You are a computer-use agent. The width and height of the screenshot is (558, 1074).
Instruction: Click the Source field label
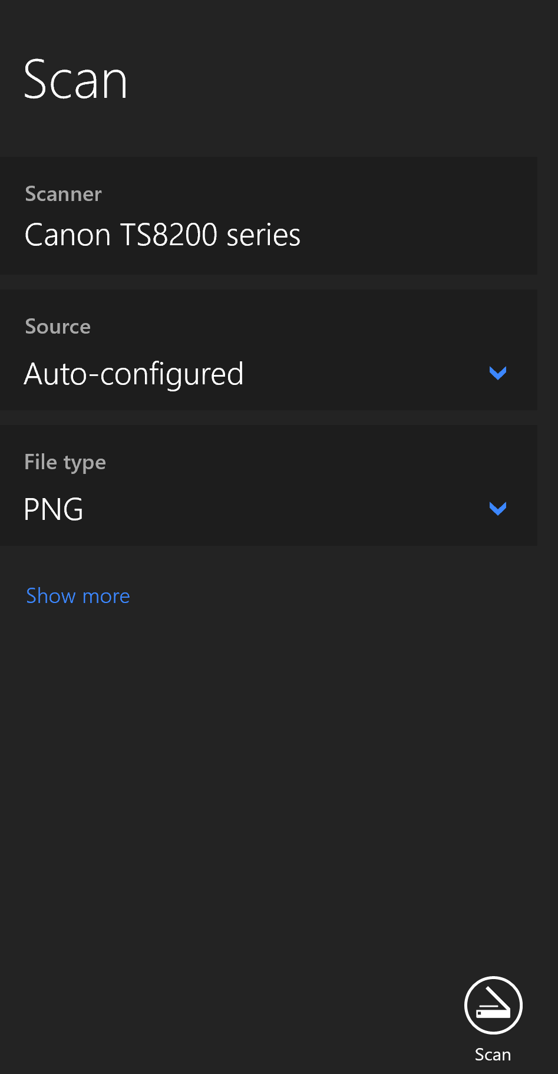click(58, 327)
